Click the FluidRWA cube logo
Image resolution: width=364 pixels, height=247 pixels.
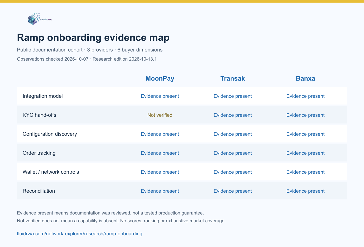click(40, 19)
